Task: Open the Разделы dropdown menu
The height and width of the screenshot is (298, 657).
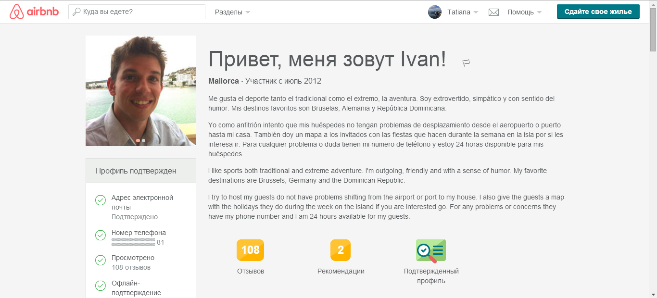Action: point(232,12)
